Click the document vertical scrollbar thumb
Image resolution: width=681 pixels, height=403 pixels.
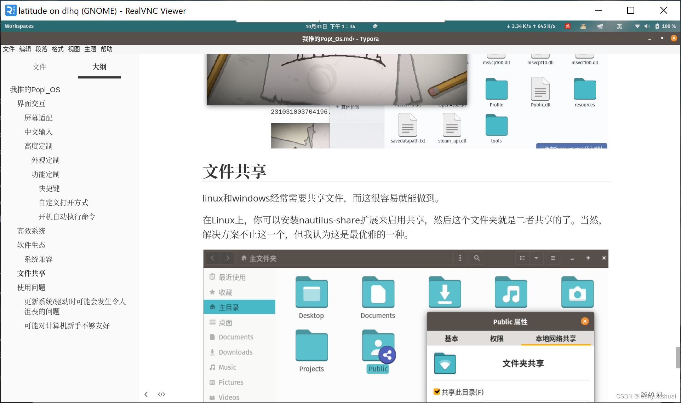click(x=678, y=358)
